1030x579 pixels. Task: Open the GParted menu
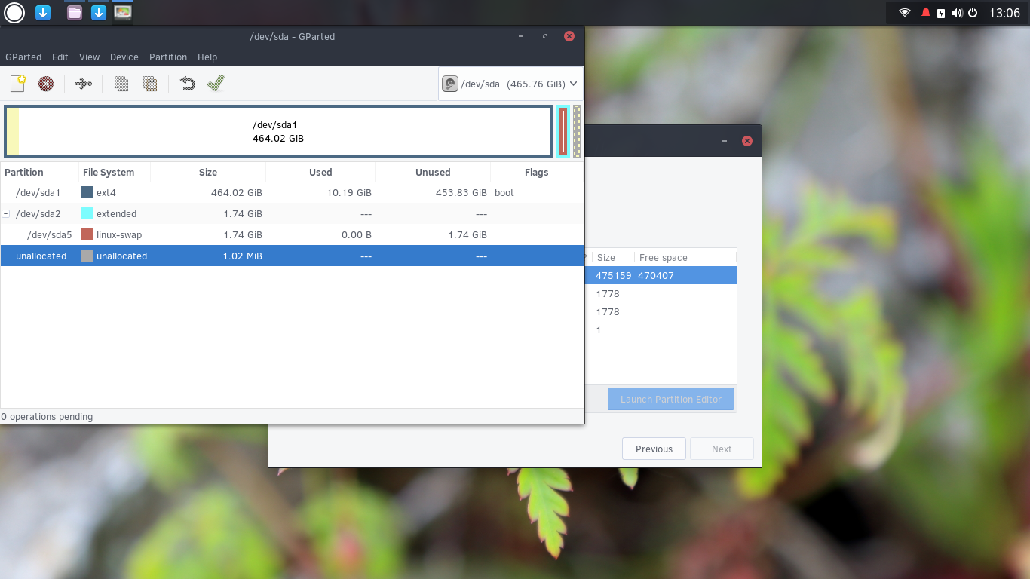click(23, 57)
